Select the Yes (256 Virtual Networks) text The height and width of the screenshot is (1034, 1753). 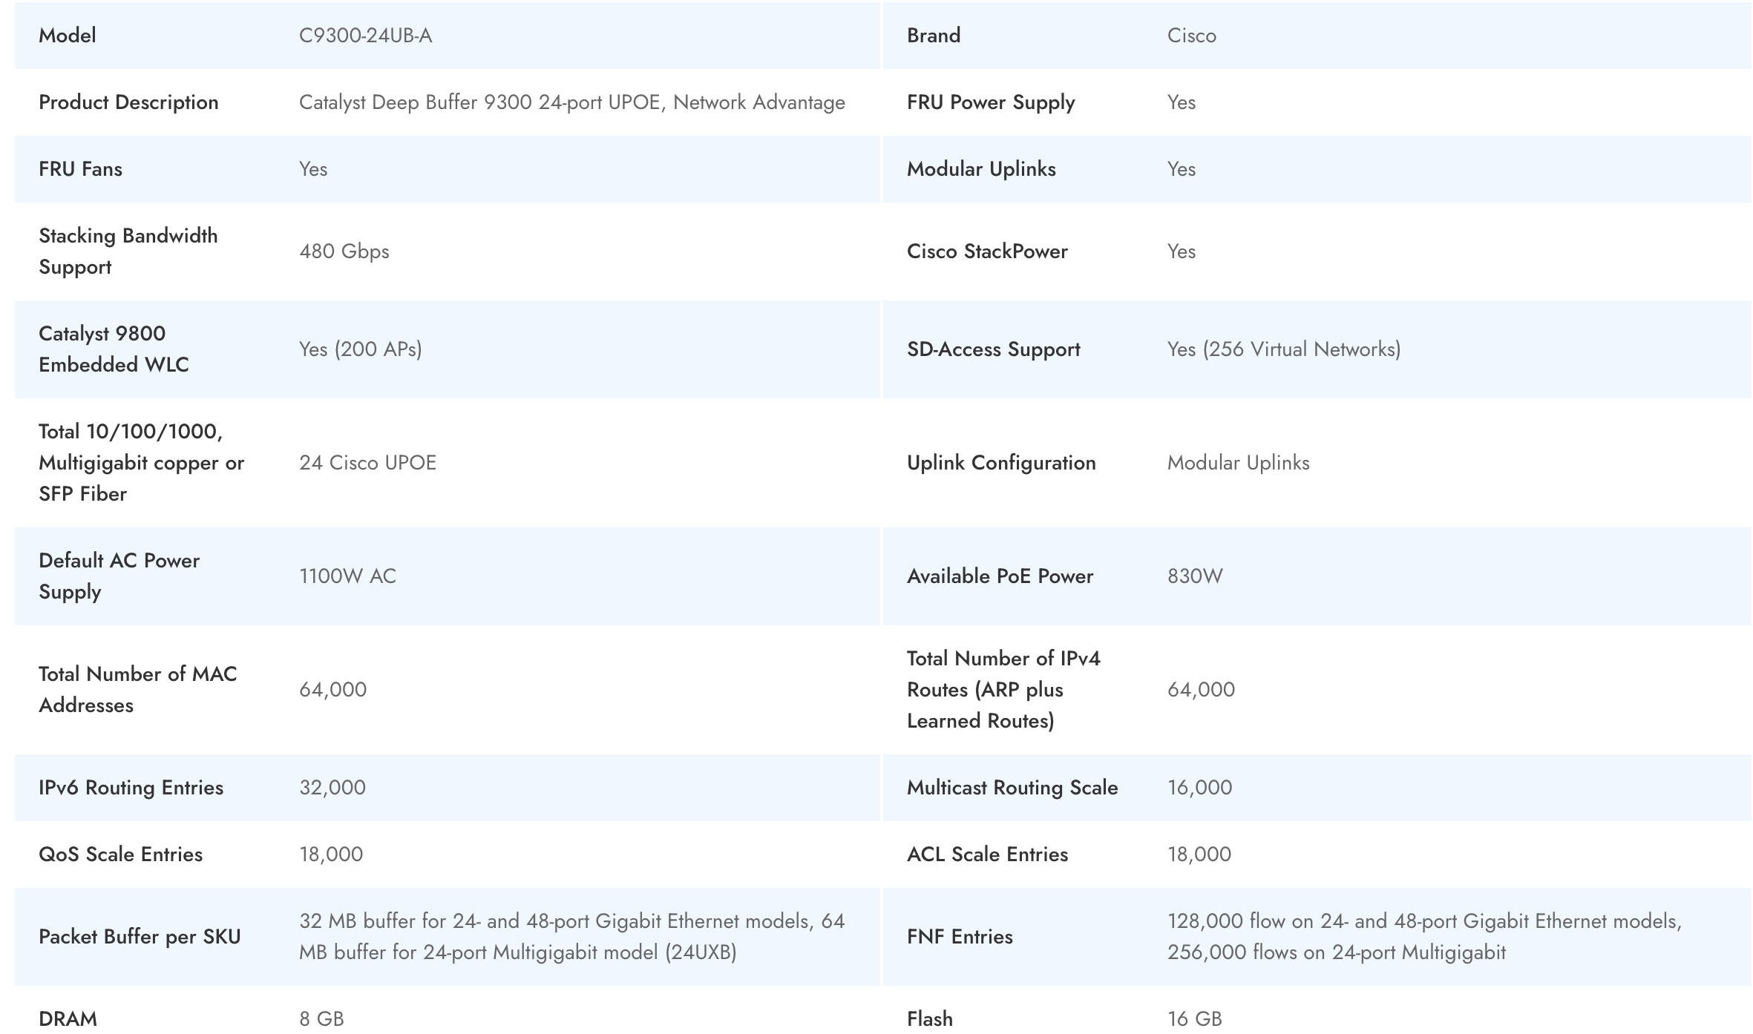pos(1283,349)
